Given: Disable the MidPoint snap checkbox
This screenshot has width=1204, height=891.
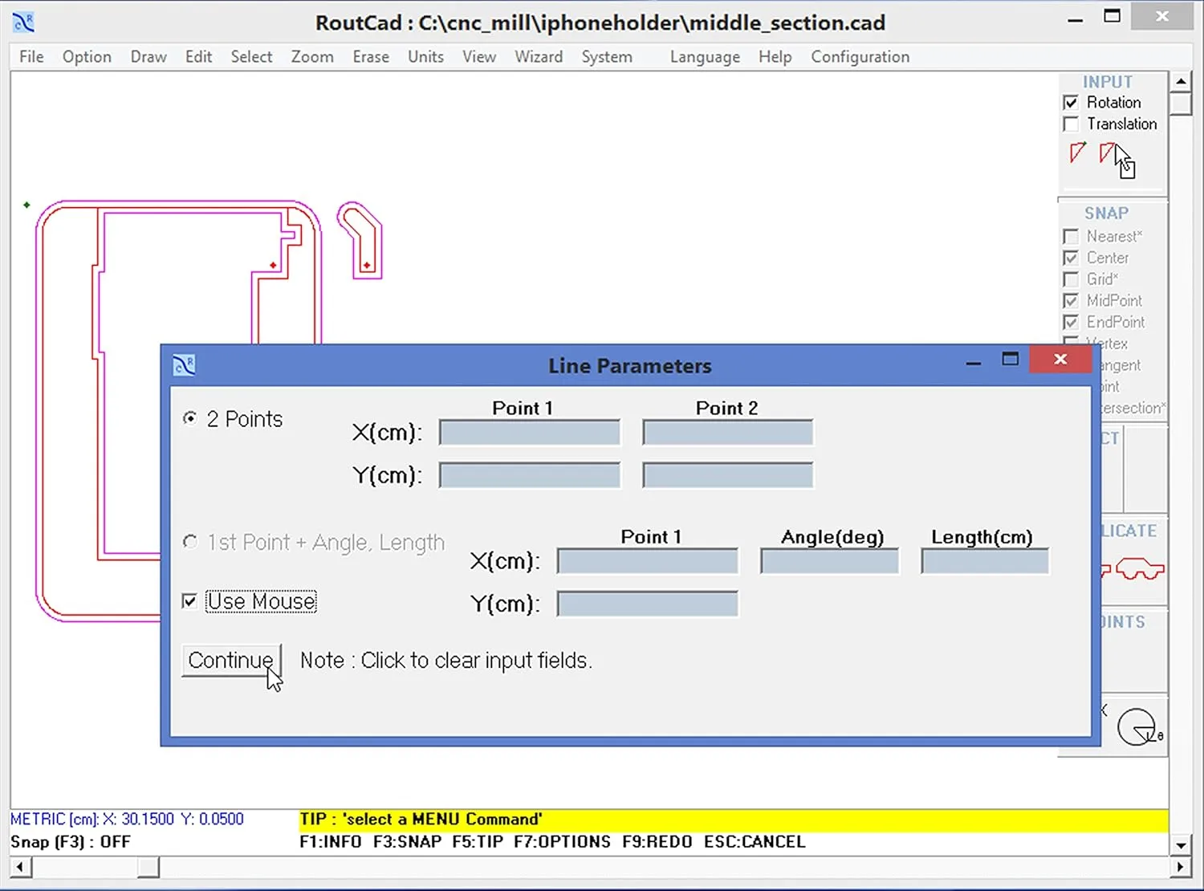Looking at the screenshot, I should 1071,300.
